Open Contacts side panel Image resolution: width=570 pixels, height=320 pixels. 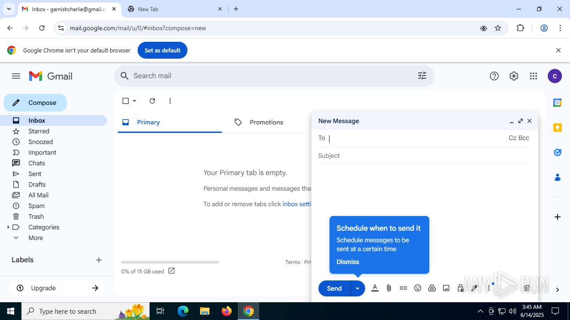pos(557,177)
